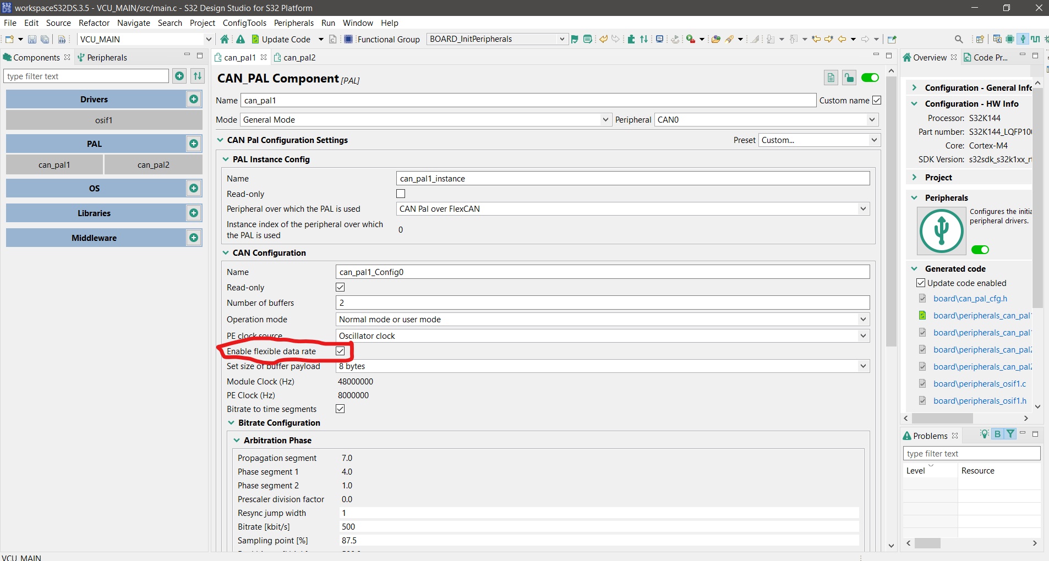Click the Undo icon in the toolbar
This screenshot has height=561, width=1049.
click(x=603, y=39)
